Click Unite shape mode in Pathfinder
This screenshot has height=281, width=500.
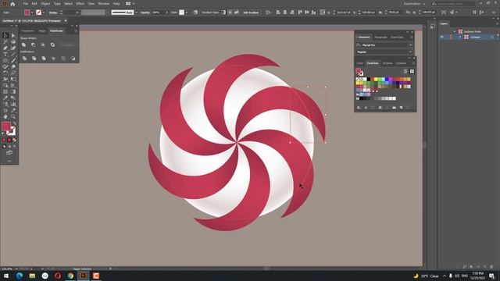pyautogui.click(x=24, y=45)
